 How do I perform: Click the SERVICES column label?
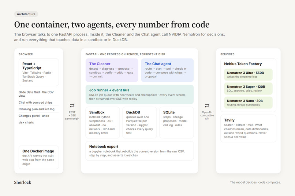227,54
